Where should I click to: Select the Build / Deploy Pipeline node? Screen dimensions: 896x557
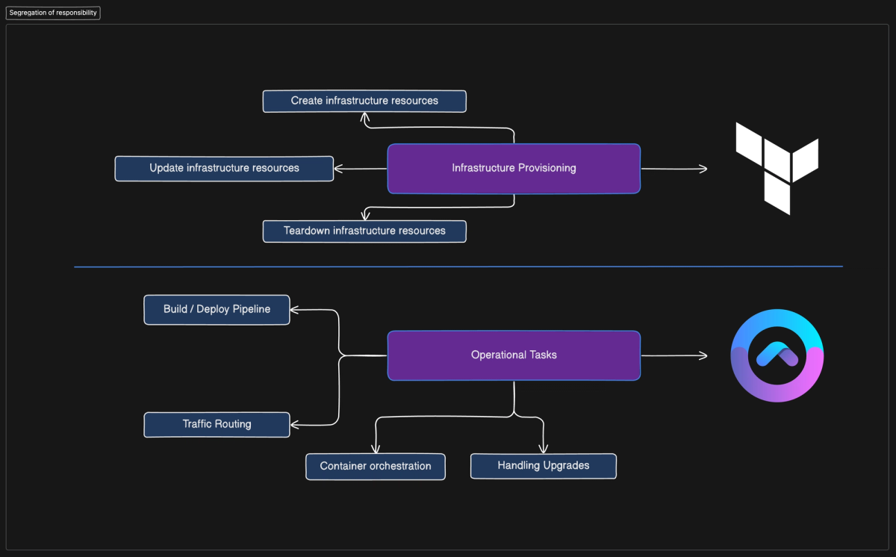click(x=217, y=309)
